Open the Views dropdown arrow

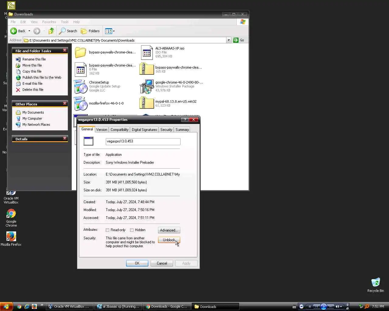[x=114, y=31]
